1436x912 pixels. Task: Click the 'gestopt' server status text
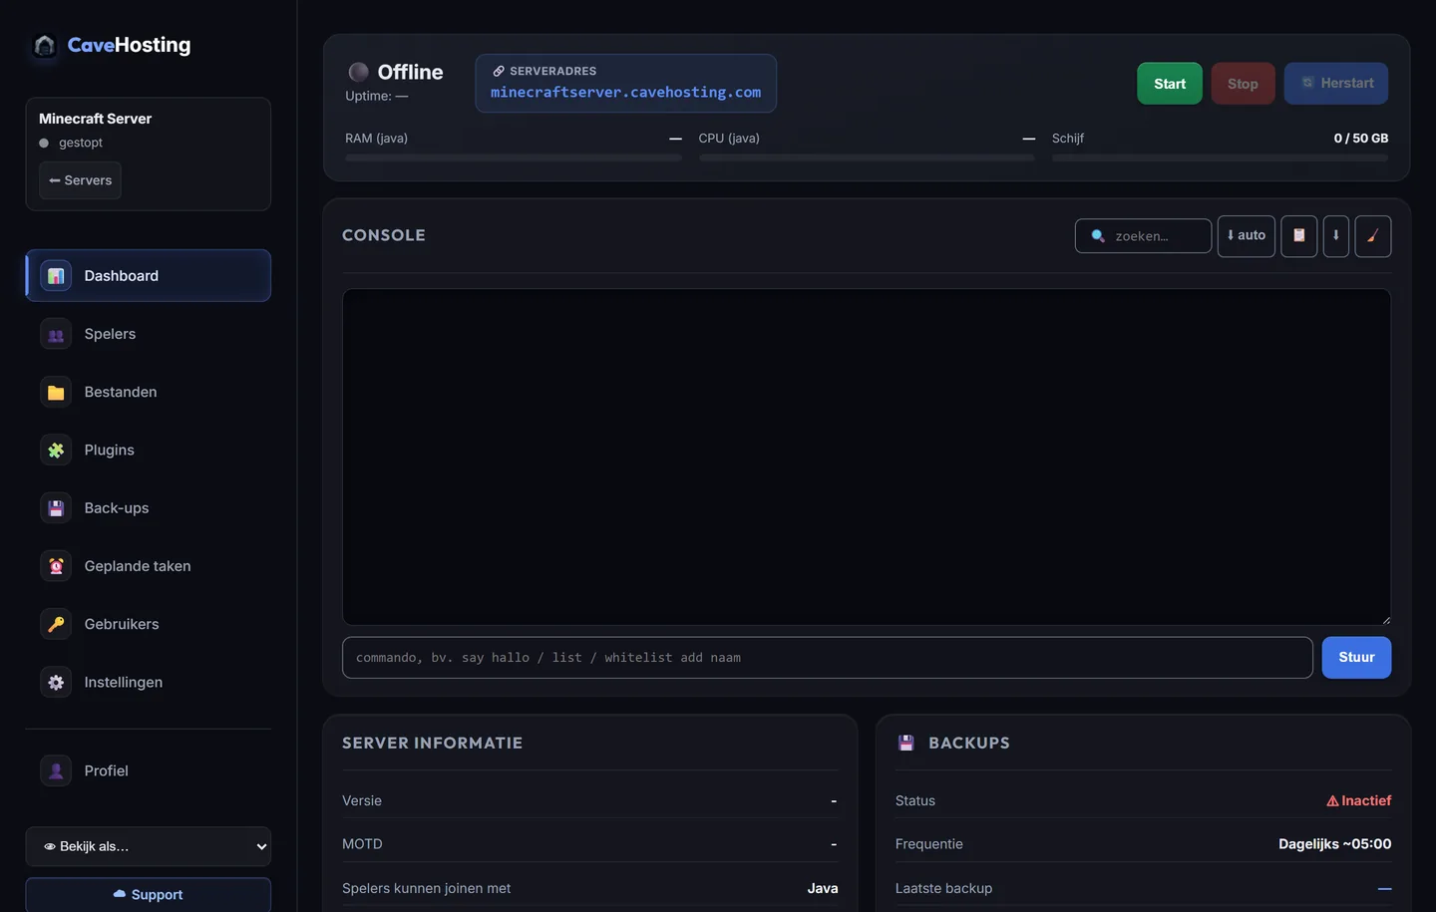tap(81, 143)
